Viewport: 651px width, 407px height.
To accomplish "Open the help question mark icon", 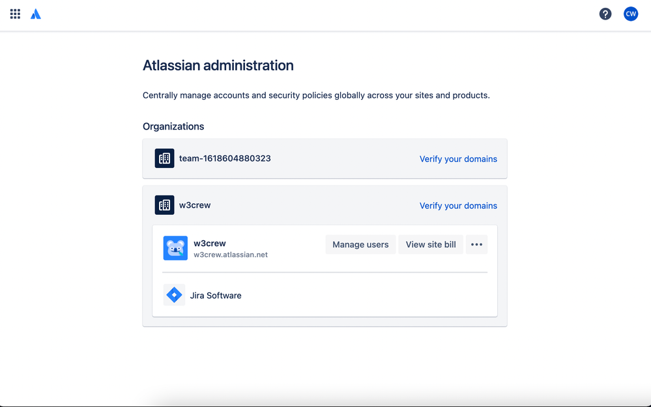I will pyautogui.click(x=605, y=14).
